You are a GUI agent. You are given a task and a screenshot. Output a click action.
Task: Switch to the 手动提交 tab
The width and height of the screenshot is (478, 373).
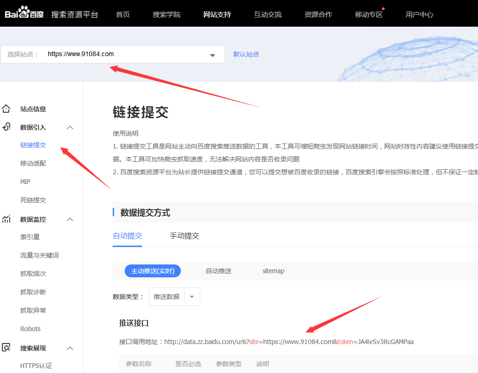coord(184,236)
